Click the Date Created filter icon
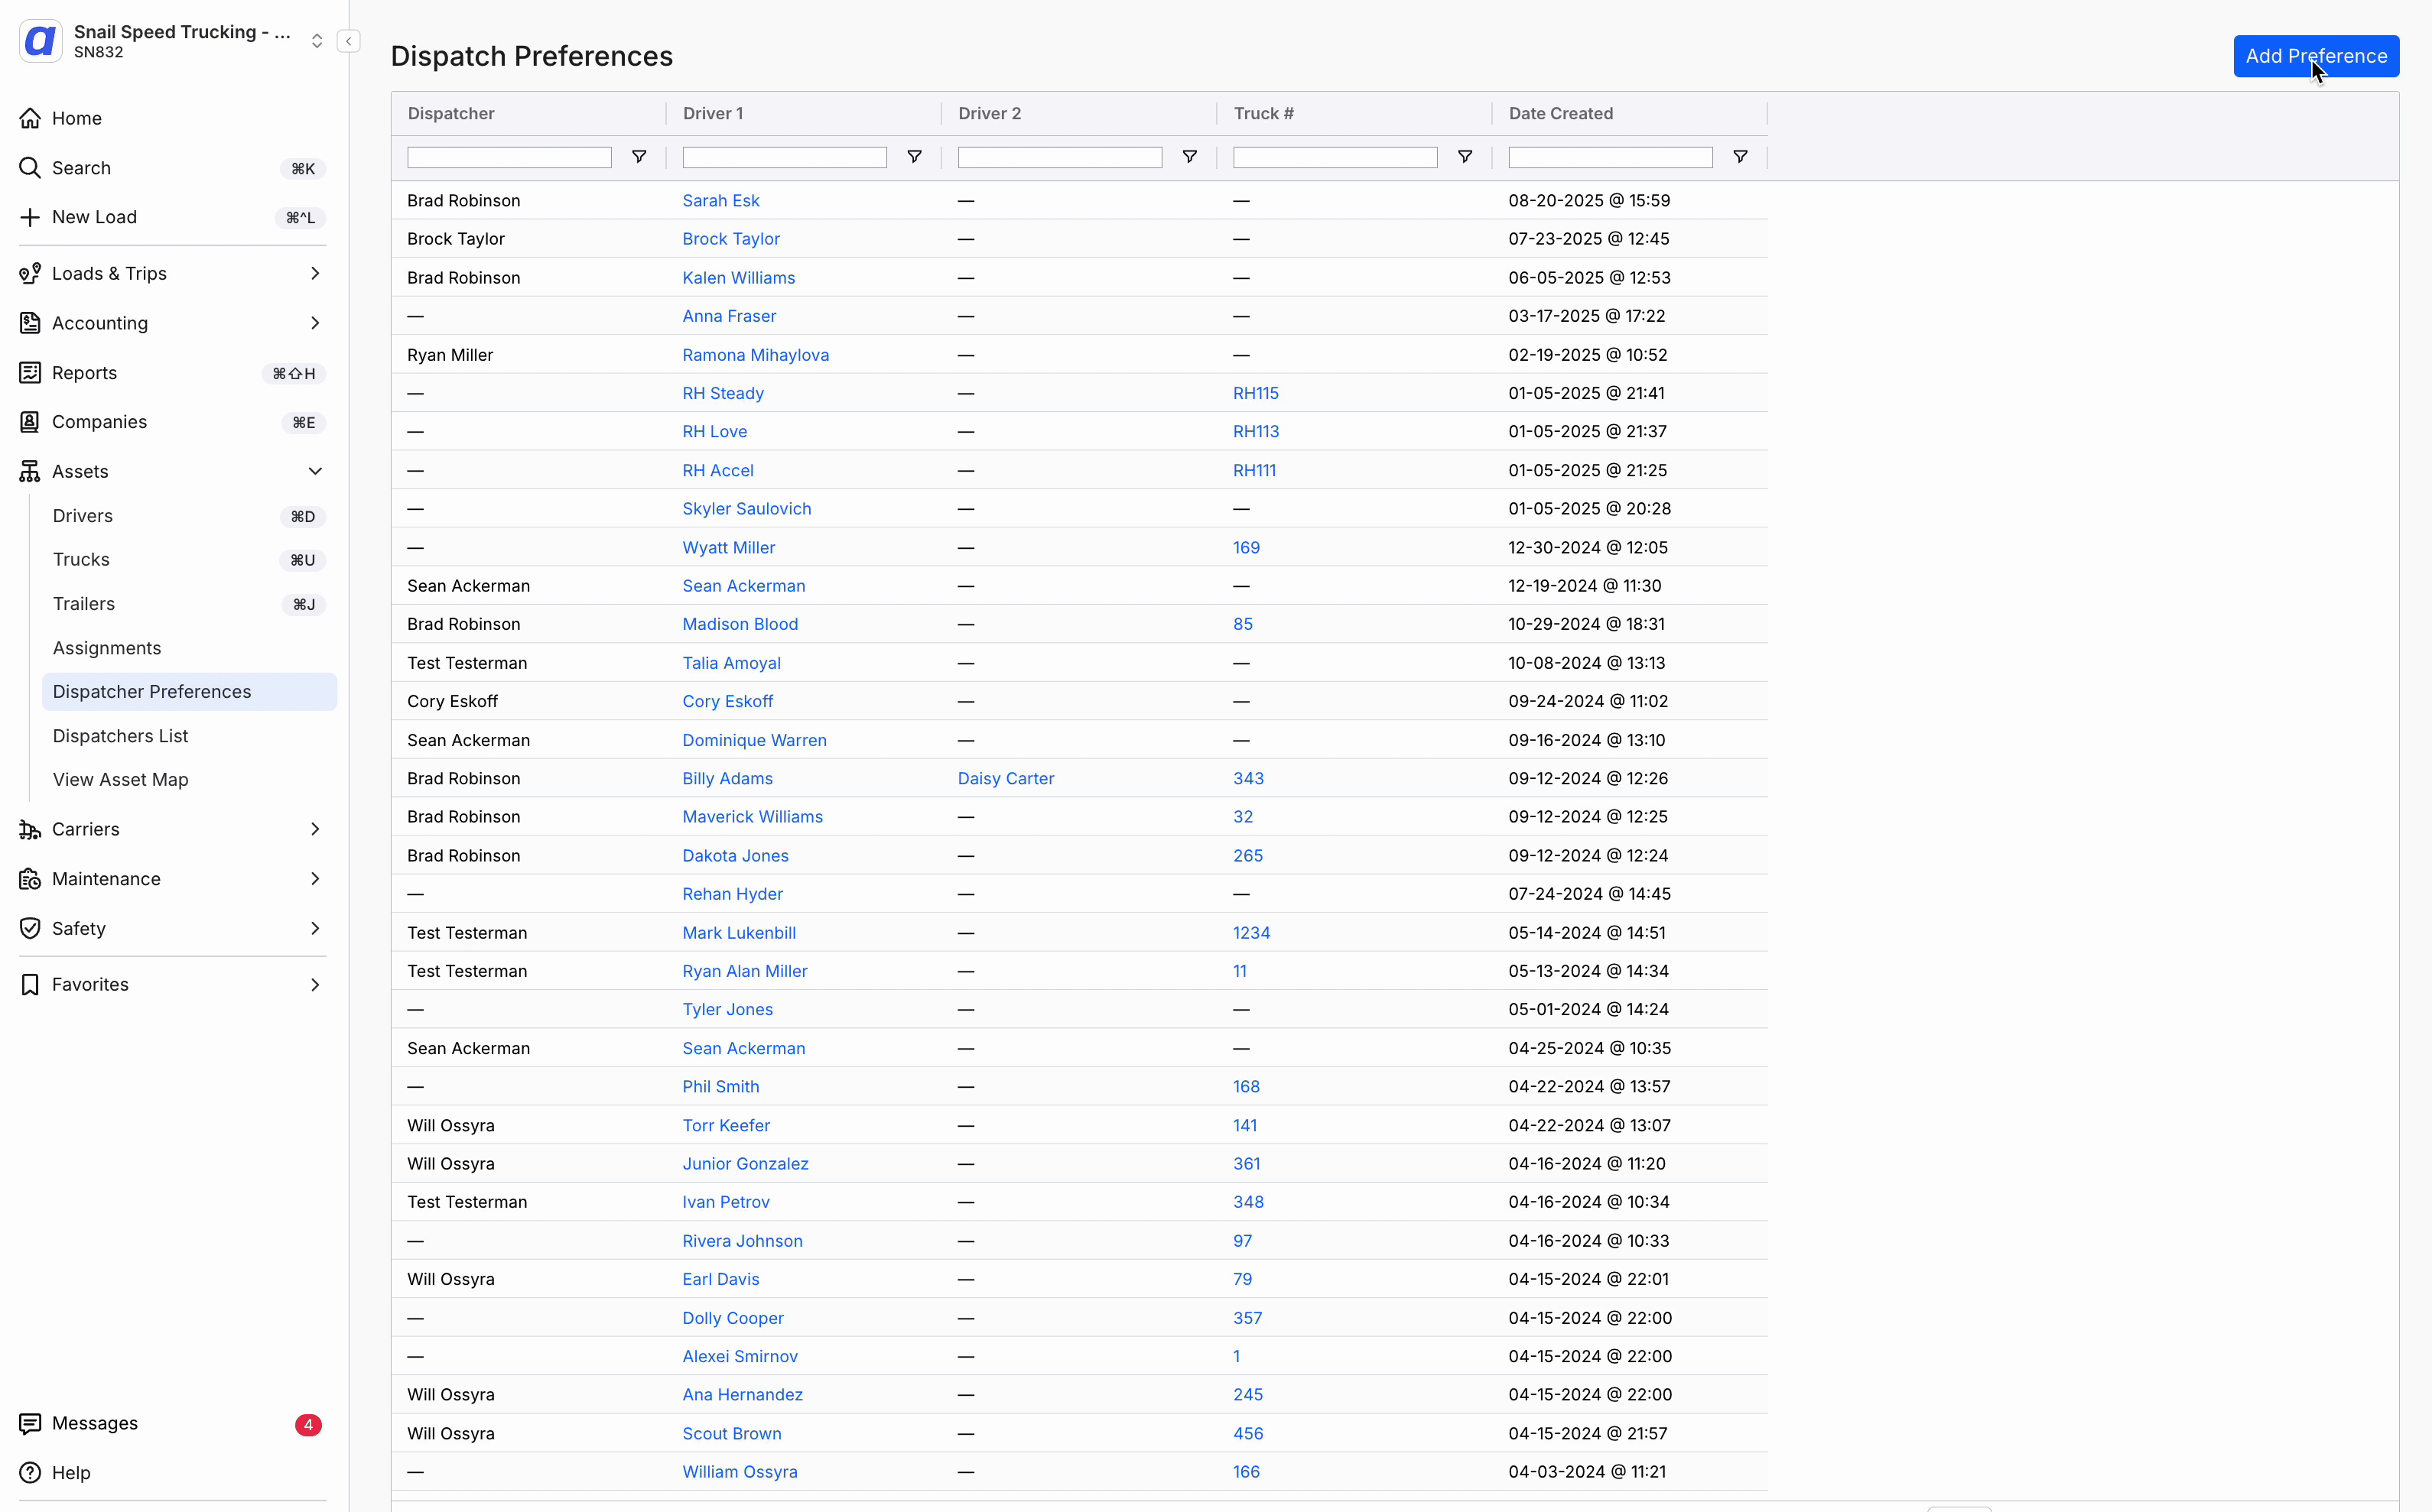 tap(1741, 157)
